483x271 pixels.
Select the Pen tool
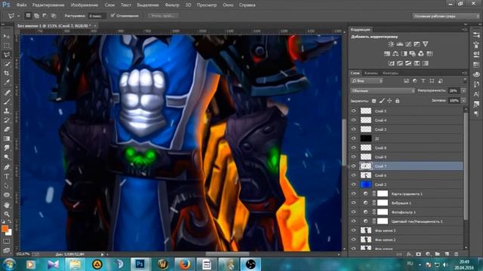pyautogui.click(x=7, y=167)
